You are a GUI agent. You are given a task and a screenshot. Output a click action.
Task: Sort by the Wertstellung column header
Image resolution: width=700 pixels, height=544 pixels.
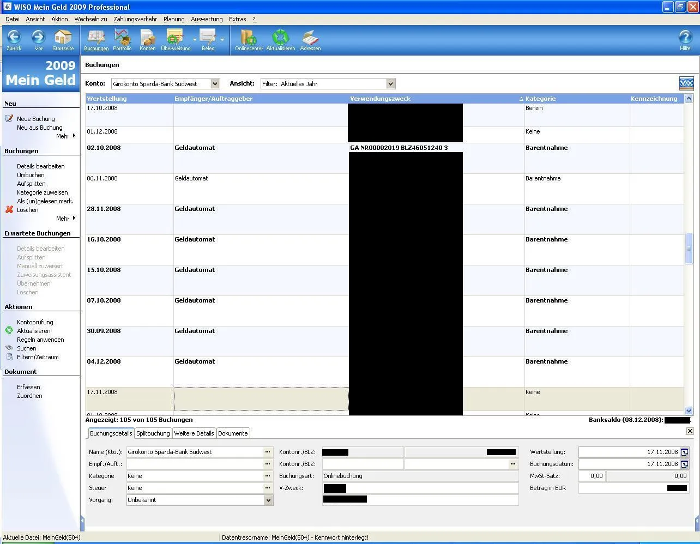point(107,99)
